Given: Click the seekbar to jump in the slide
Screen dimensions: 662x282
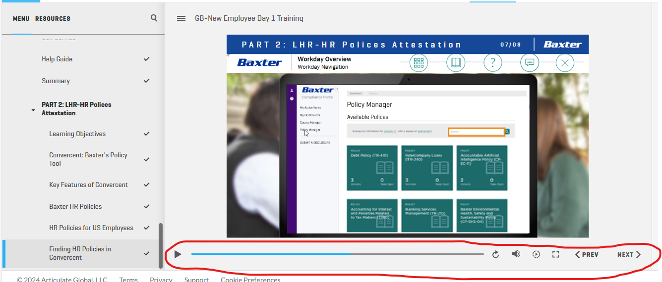Looking at the screenshot, I should 337,254.
